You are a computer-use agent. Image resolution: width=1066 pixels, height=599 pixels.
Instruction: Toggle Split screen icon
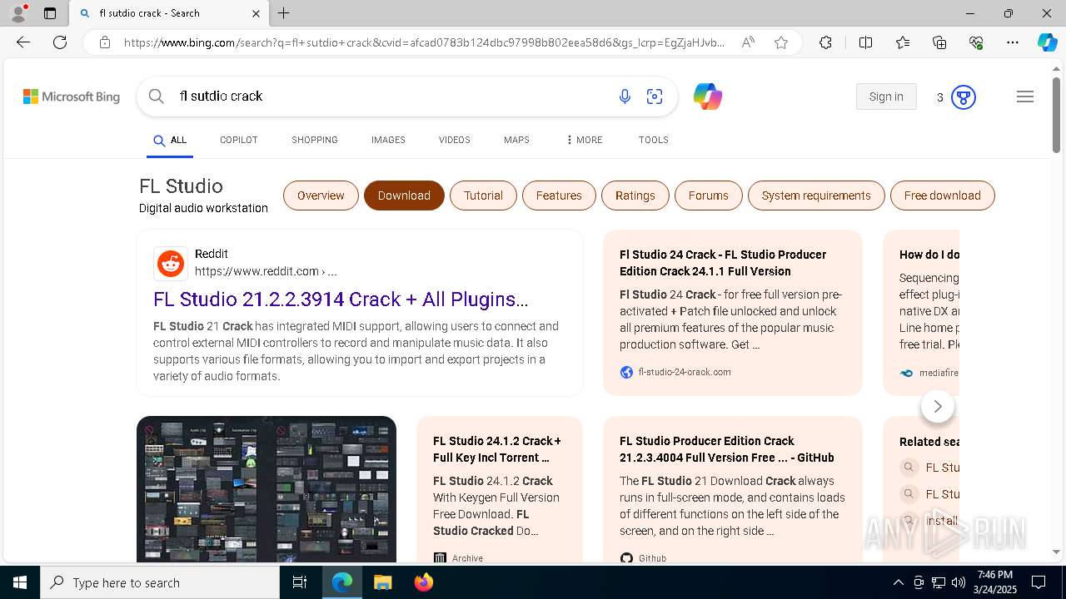pos(865,42)
